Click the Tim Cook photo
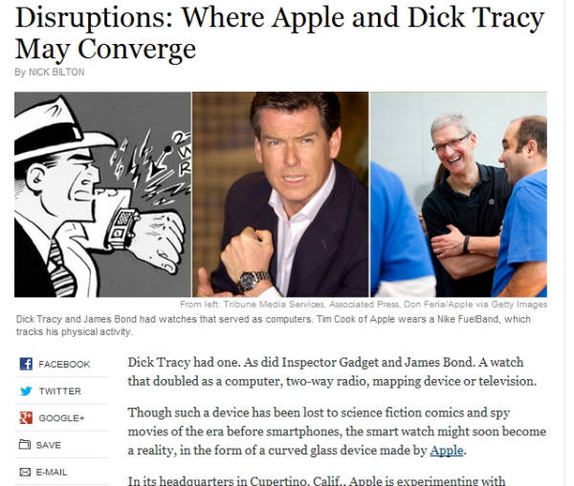 click(x=458, y=194)
